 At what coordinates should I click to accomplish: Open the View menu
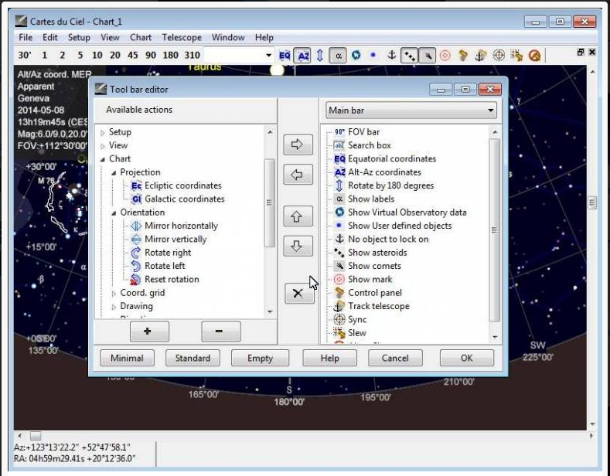point(110,37)
